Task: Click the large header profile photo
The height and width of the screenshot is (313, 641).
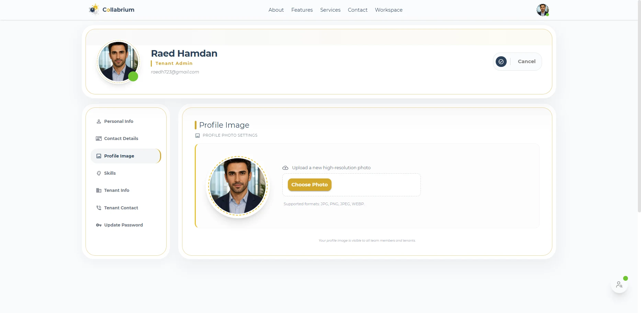Action: (x=119, y=61)
